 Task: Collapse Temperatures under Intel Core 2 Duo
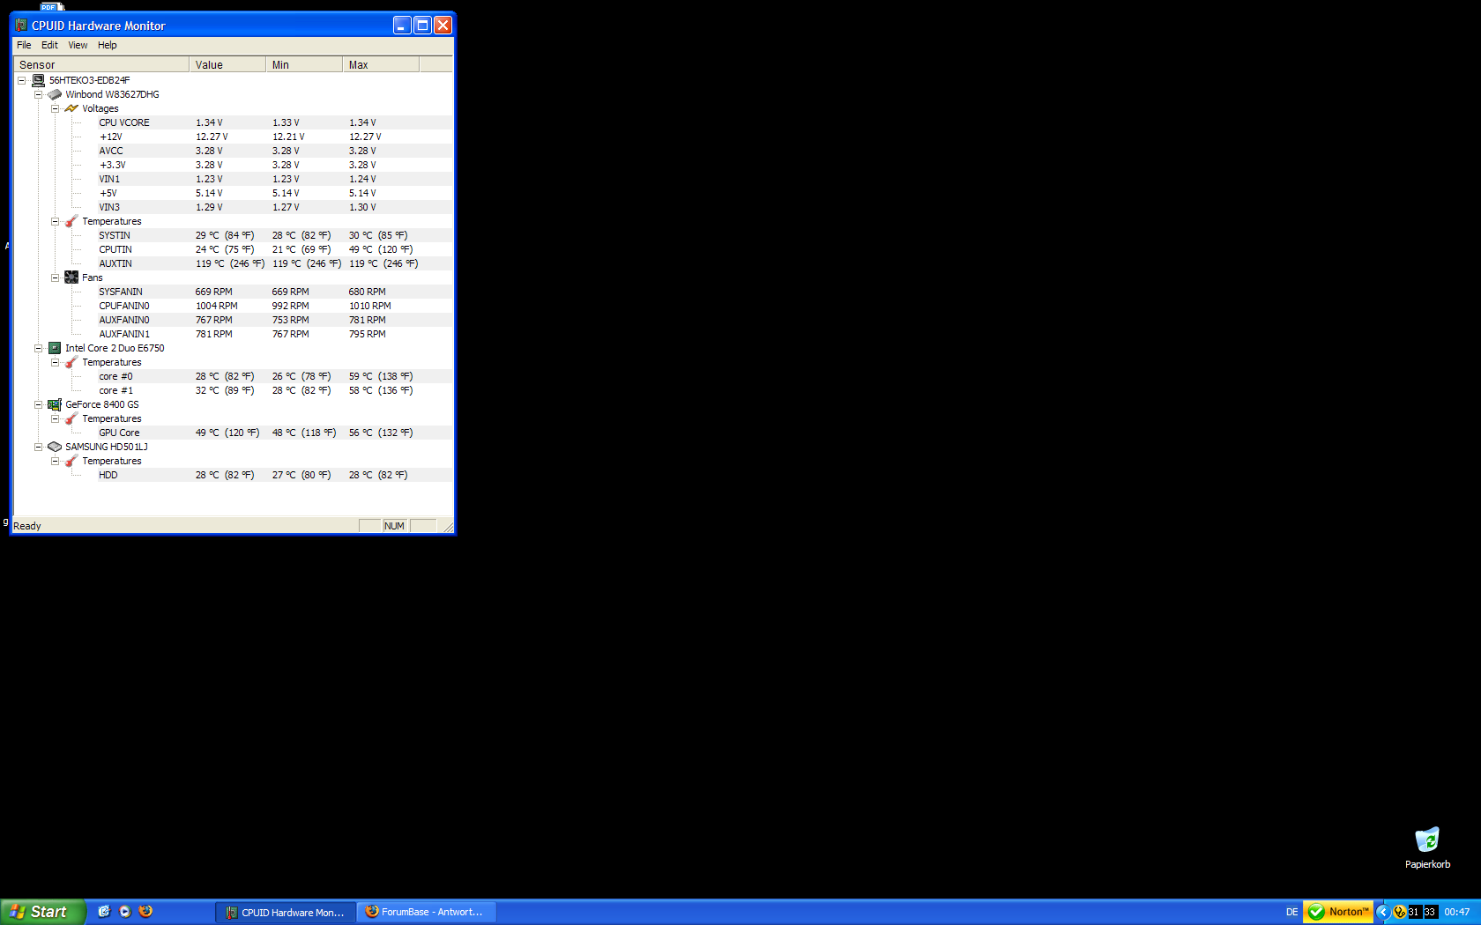[56, 362]
